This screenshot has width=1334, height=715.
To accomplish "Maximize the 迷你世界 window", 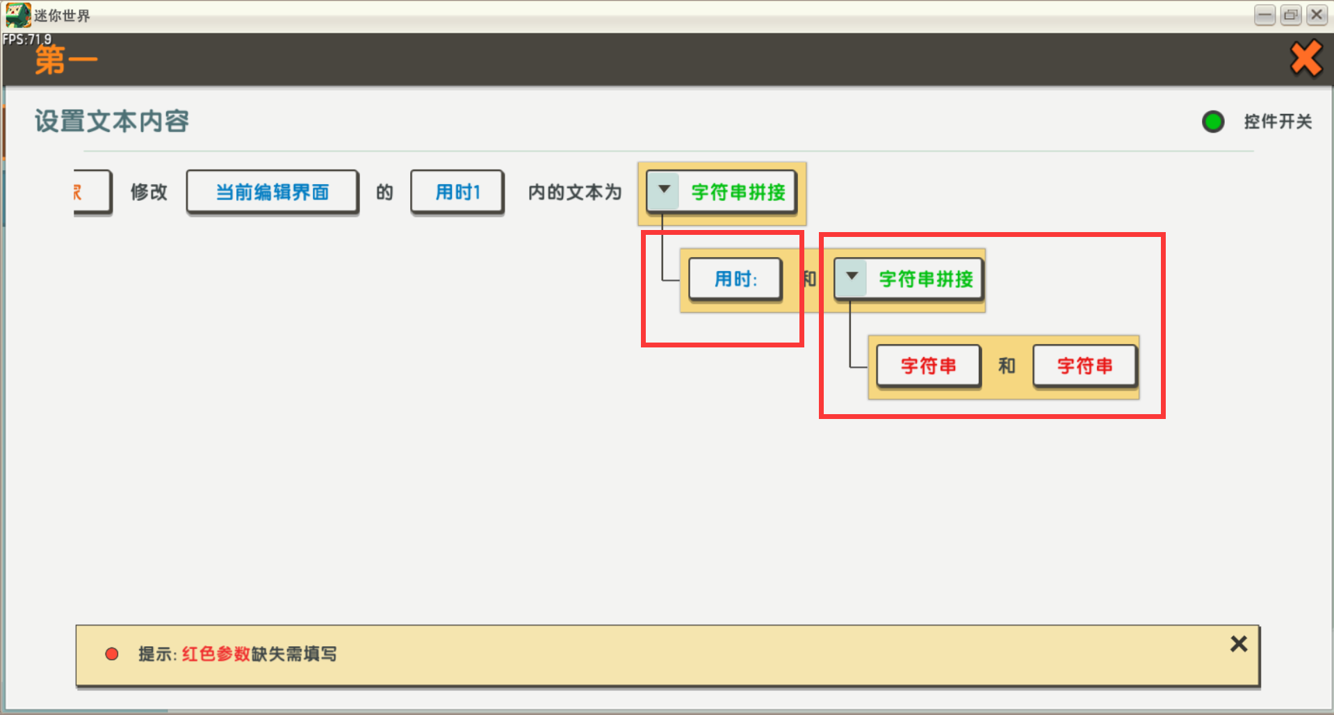I will click(x=1291, y=15).
